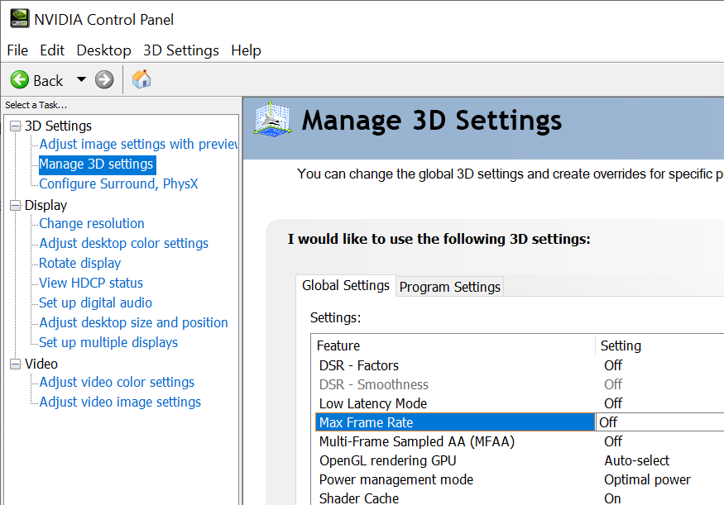Viewport: 724px width, 505px height.
Task: Collapse the Display tree node
Action: (x=16, y=205)
